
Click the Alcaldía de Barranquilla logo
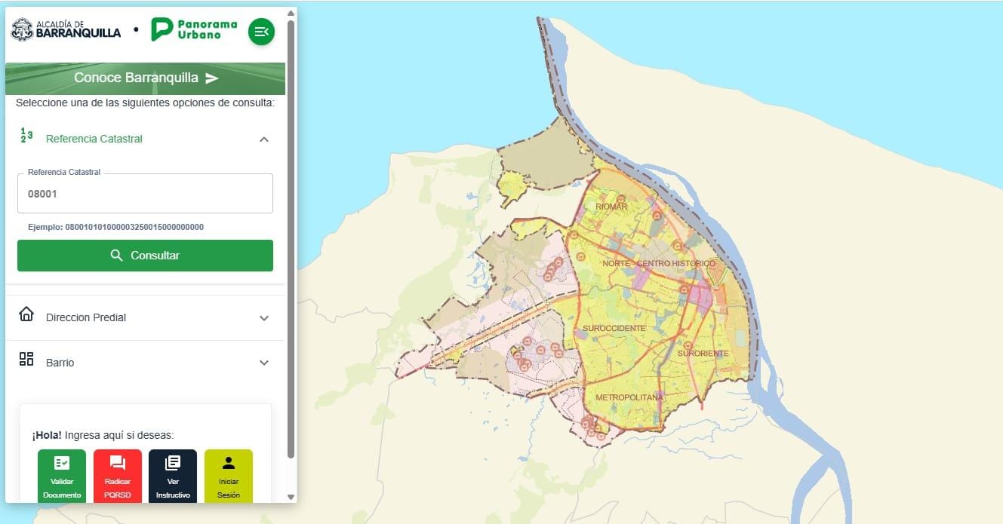66,29
